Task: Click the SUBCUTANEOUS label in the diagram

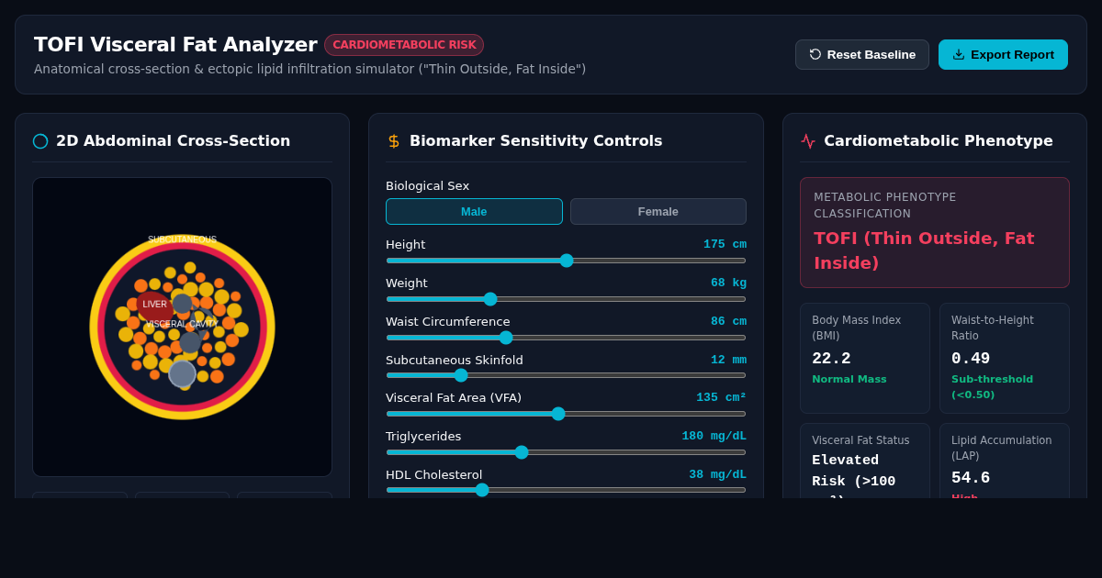Action: (182, 239)
